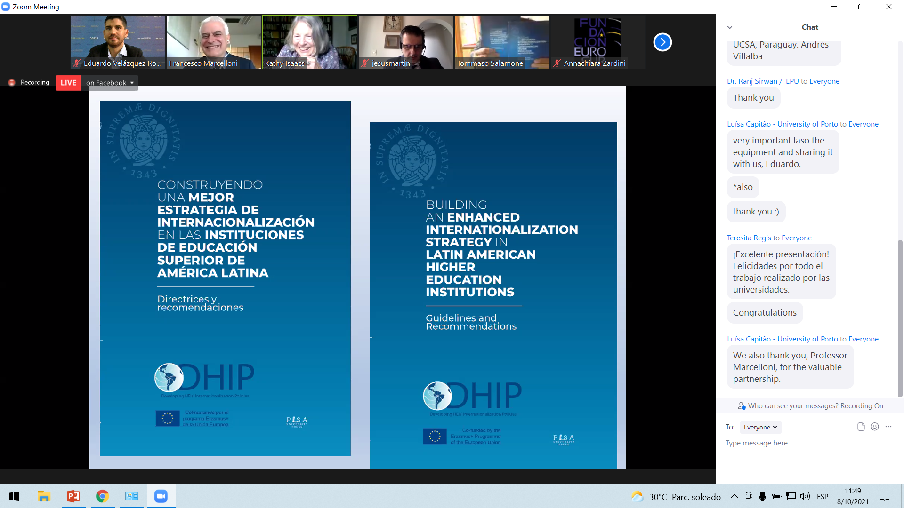Image resolution: width=904 pixels, height=508 pixels.
Task: Open the 'Everyone' recipient dropdown
Action: (x=760, y=427)
